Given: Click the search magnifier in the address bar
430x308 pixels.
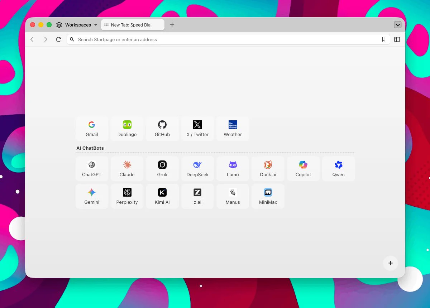Looking at the screenshot, I should coord(72,39).
